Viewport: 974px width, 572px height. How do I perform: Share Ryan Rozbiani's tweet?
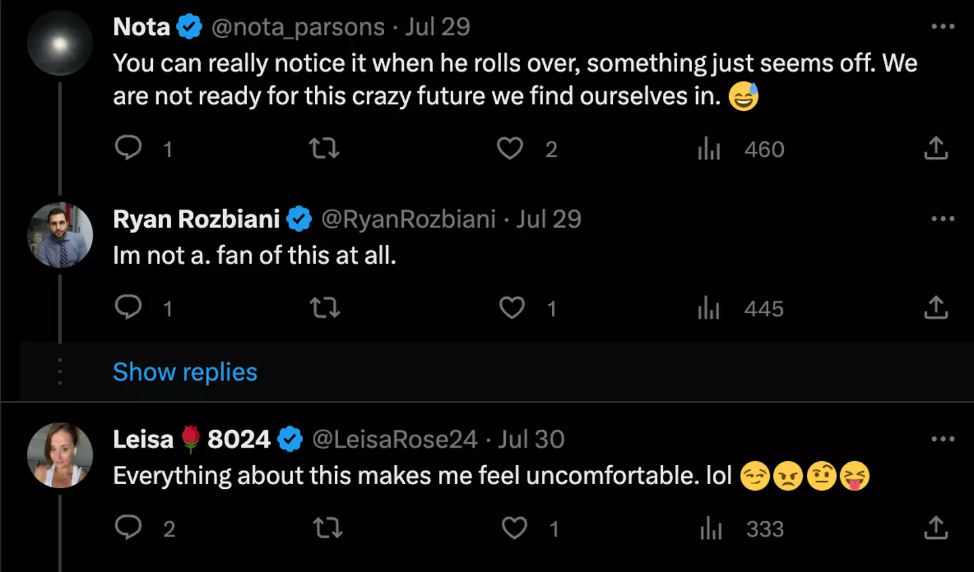pos(936,308)
